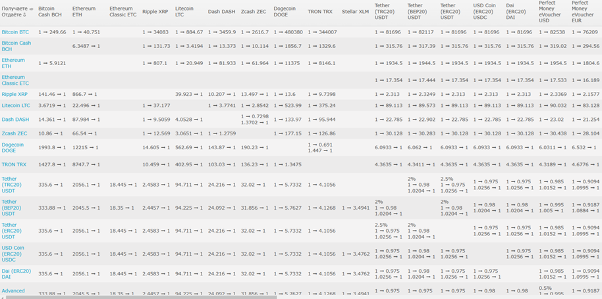The image size is (602, 299).
Task: Select the rate 1 → 3.4762 in USD Coin row
Action: (x=356, y=254)
